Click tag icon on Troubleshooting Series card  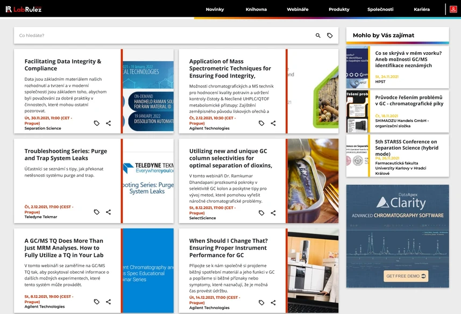click(97, 212)
